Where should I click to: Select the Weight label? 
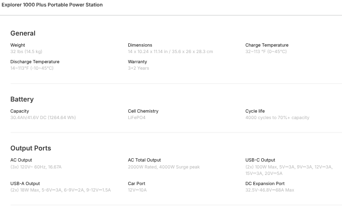click(x=18, y=45)
